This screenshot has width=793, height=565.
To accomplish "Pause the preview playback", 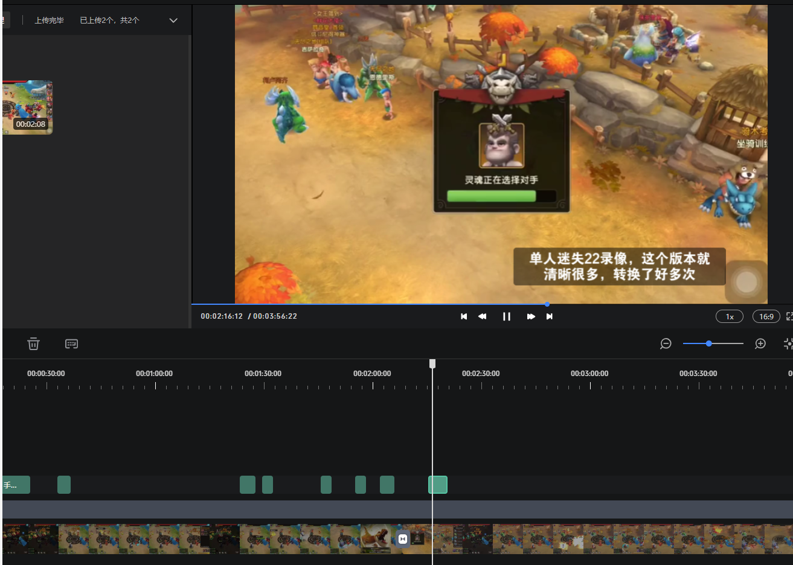I will [507, 316].
